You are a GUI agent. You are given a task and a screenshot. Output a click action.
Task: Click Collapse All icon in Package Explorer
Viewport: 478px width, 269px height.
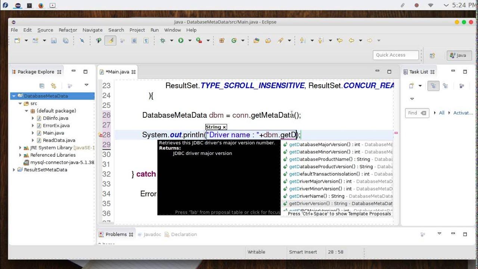tap(42, 86)
